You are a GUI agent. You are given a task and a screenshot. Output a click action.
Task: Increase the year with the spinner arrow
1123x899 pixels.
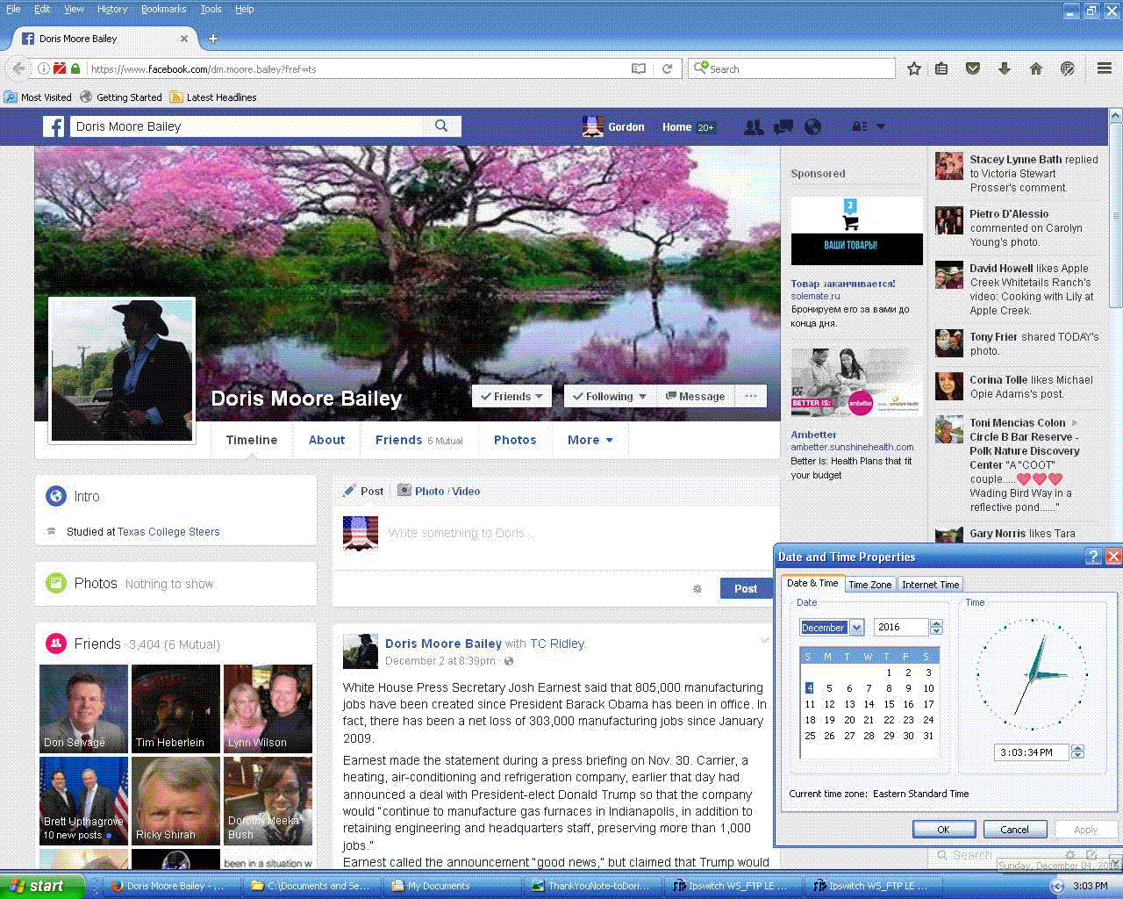[936, 623]
